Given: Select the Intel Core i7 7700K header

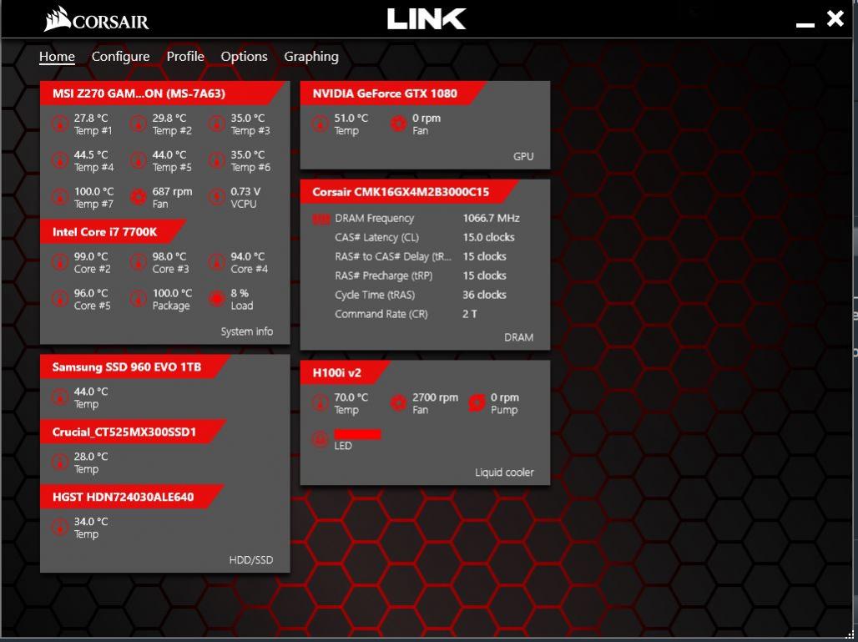Looking at the screenshot, I should tap(104, 232).
